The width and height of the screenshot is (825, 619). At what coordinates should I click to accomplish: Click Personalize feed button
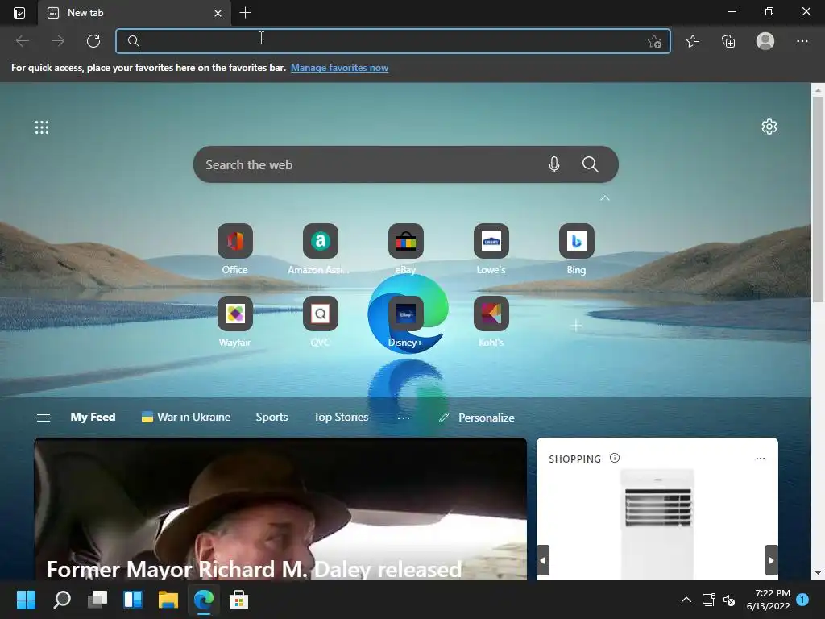477,418
